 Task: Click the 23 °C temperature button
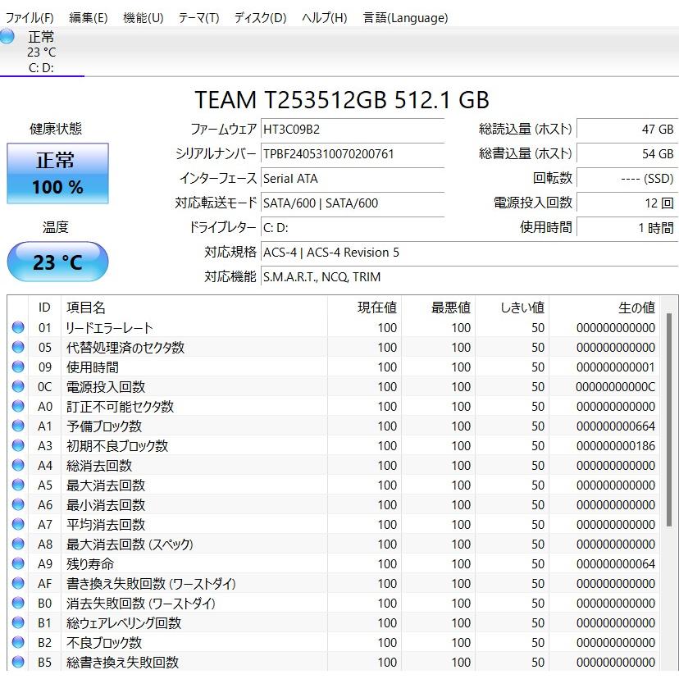pos(57,262)
